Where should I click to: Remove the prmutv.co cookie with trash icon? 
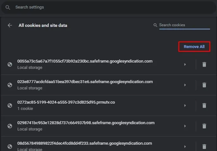(204, 106)
